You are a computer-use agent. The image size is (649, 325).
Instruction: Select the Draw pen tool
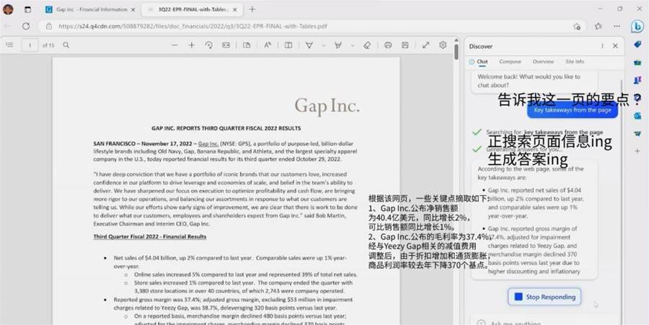[309, 45]
